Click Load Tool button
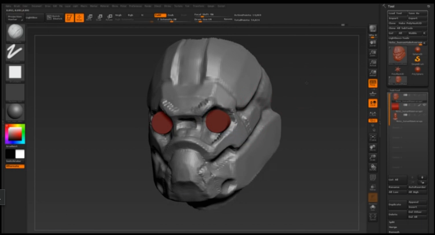The width and height of the screenshot is (435, 235). (397, 13)
